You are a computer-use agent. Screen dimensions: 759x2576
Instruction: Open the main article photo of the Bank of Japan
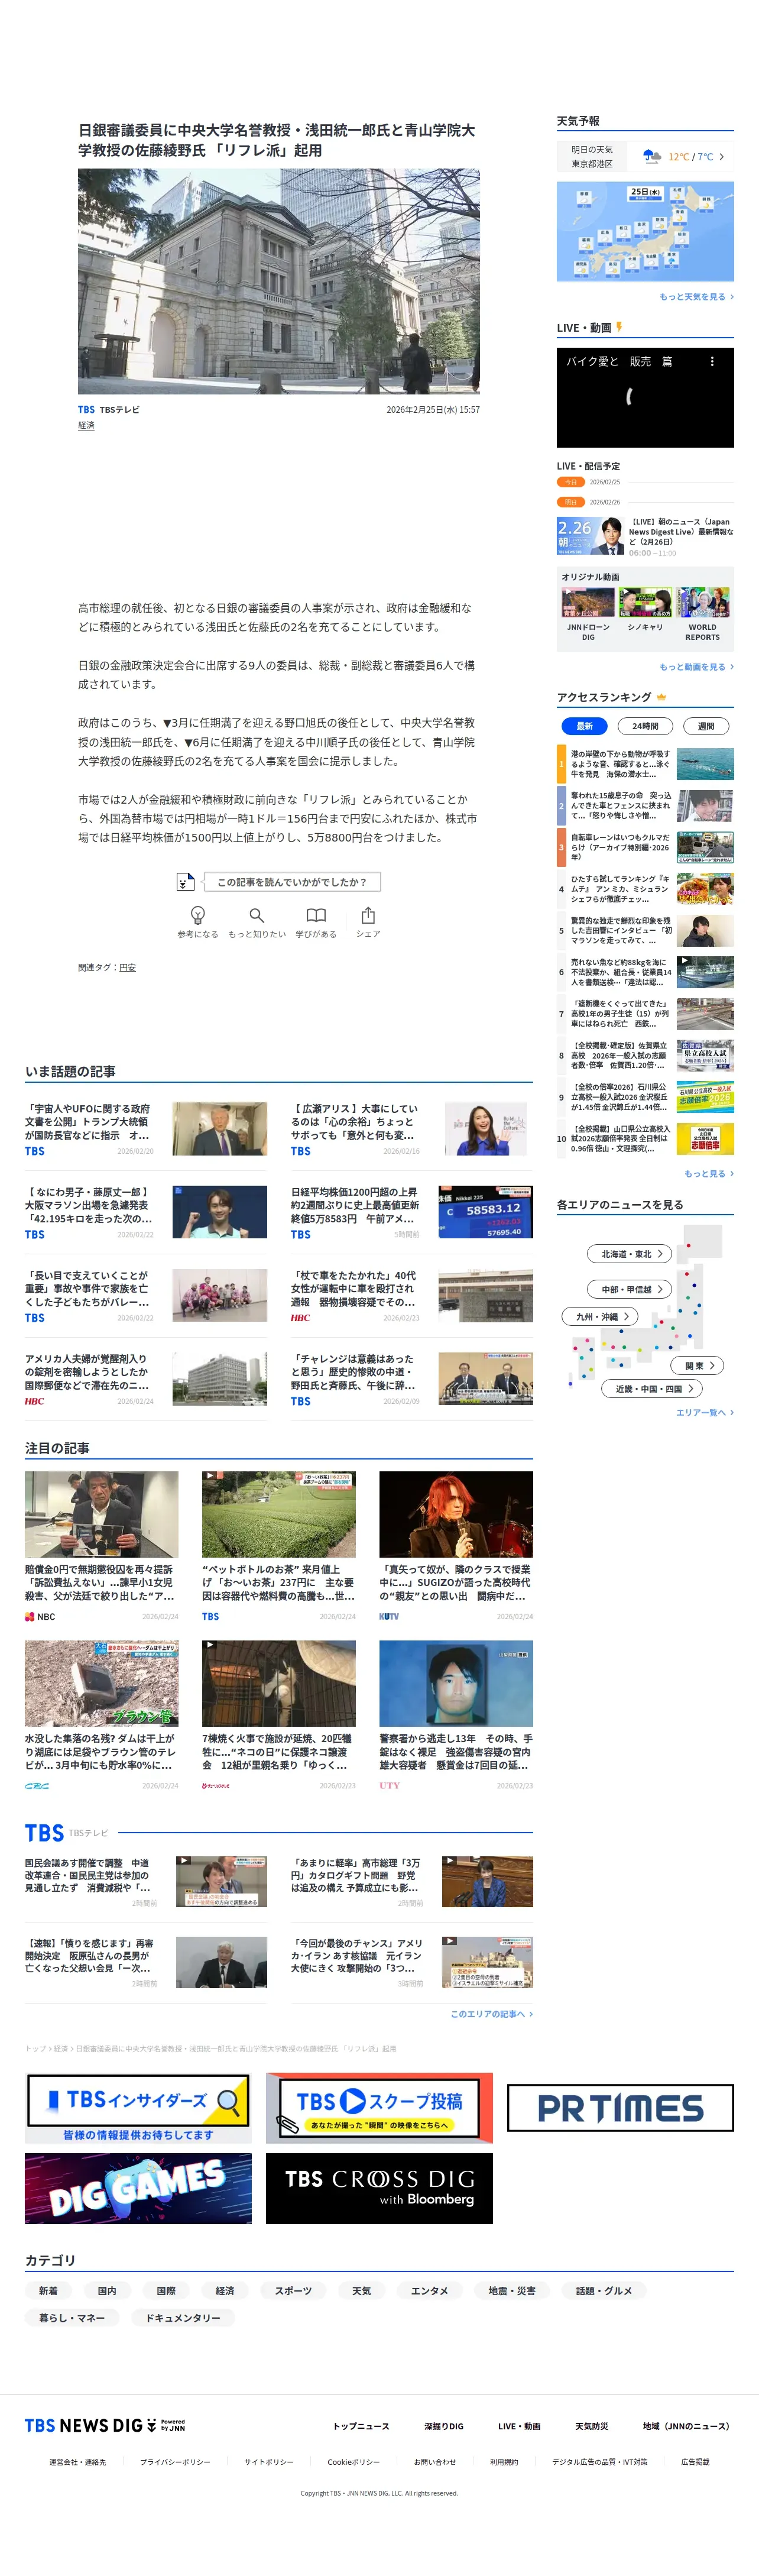279,281
